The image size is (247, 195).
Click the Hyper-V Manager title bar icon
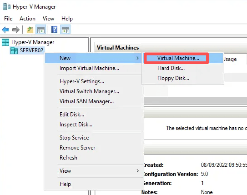7,7
